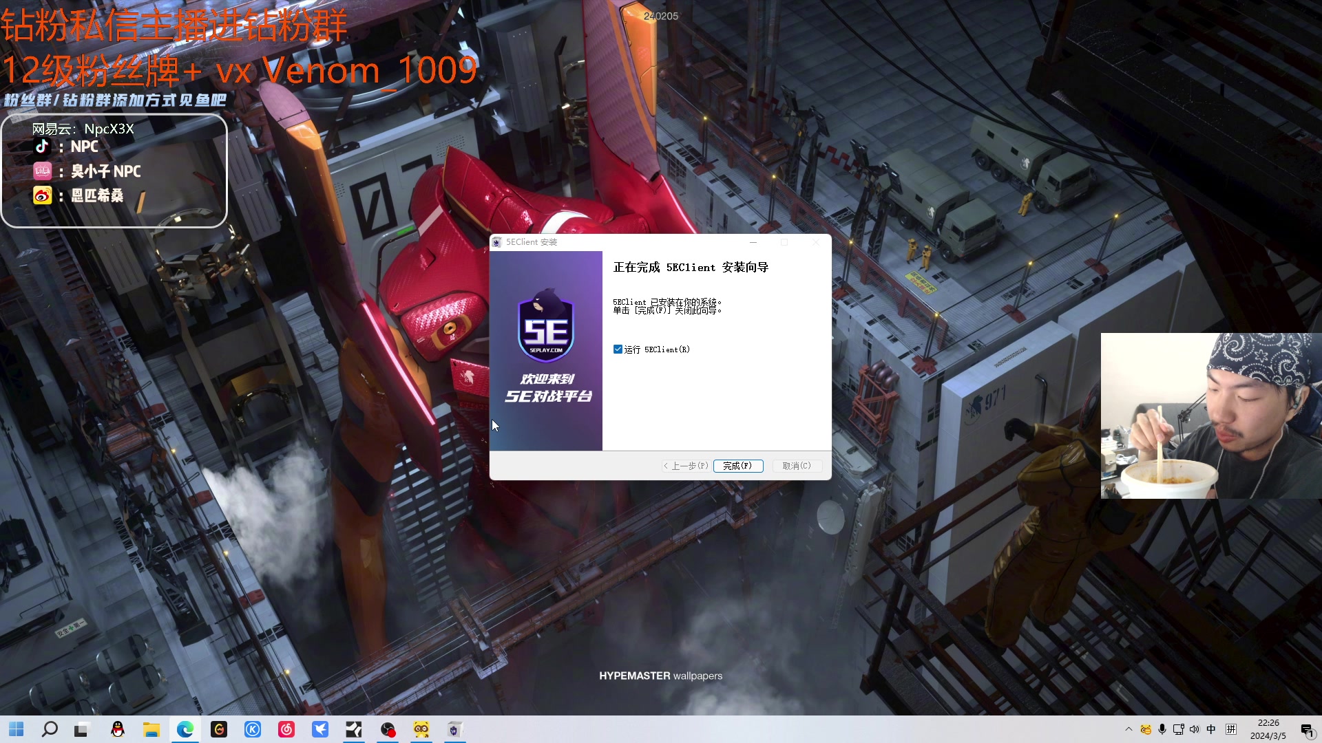Open Task View from taskbar
The width and height of the screenshot is (1322, 743).
click(x=81, y=729)
